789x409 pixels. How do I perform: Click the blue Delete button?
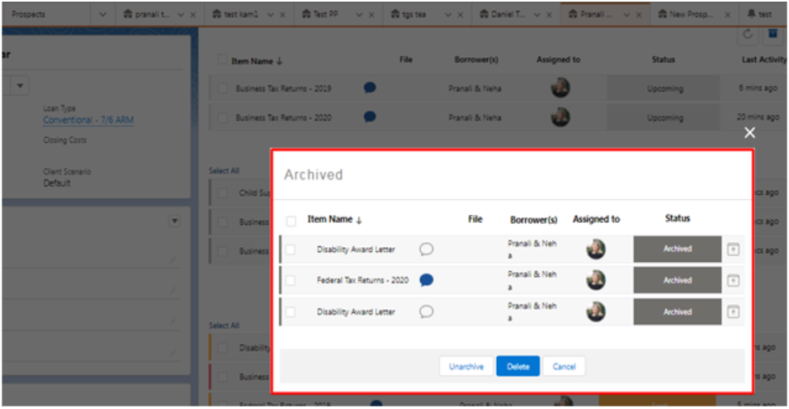[x=517, y=366]
